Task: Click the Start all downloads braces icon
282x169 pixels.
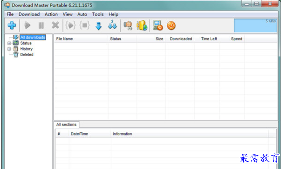Action: [70, 26]
